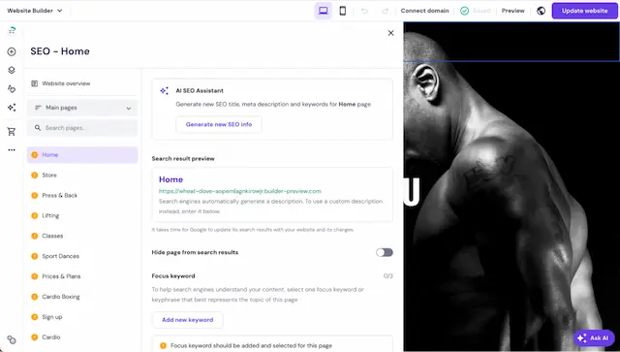Open the add elements plus icon
This screenshot has height=352, width=620.
coord(12,51)
